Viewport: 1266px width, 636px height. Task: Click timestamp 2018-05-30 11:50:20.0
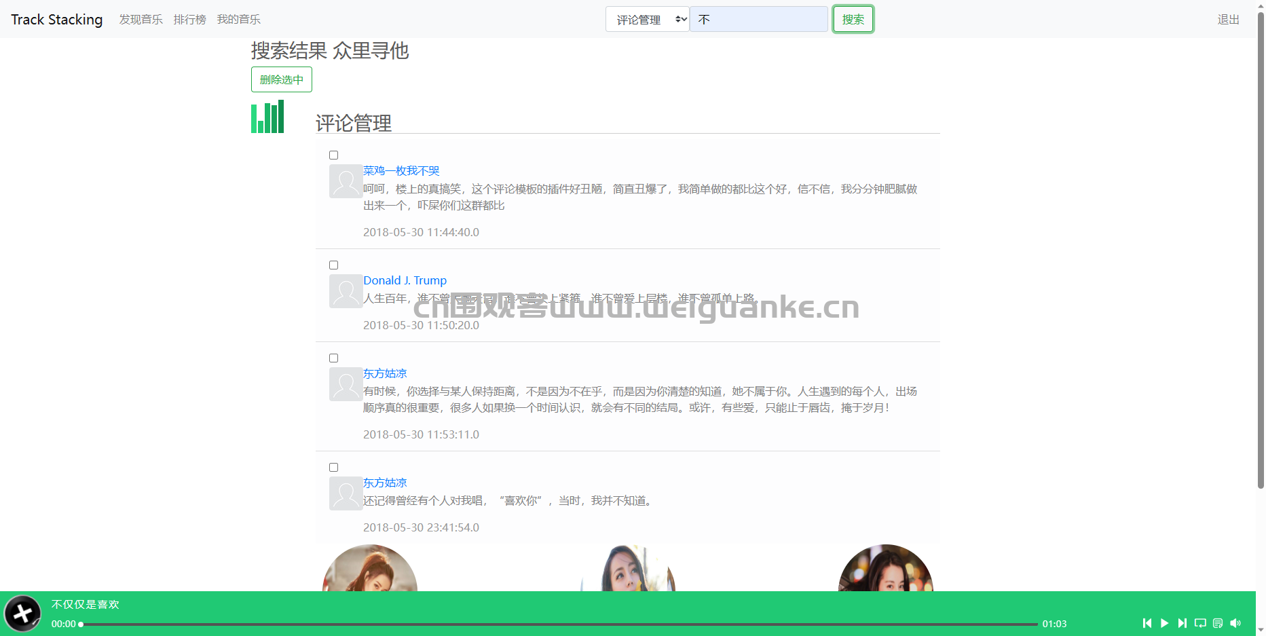[x=421, y=325]
